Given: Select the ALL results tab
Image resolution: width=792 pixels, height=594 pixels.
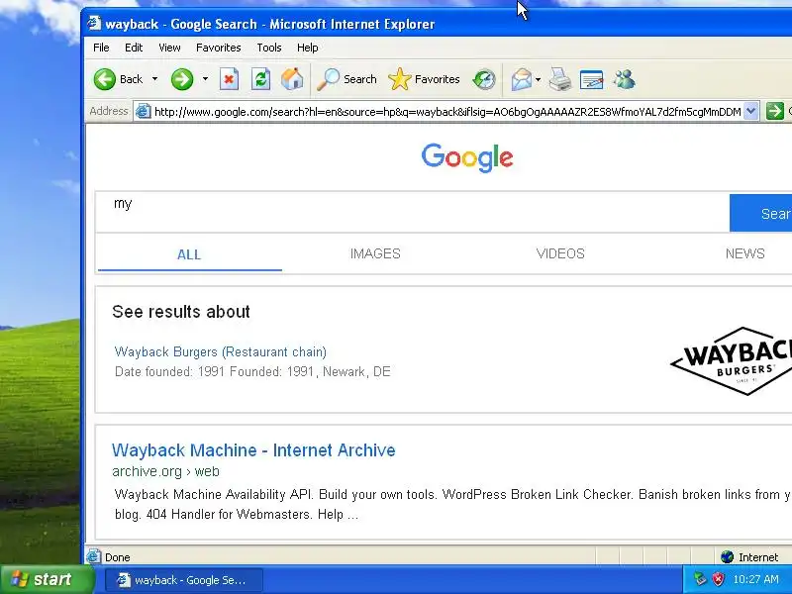Looking at the screenshot, I should pyautogui.click(x=189, y=254).
